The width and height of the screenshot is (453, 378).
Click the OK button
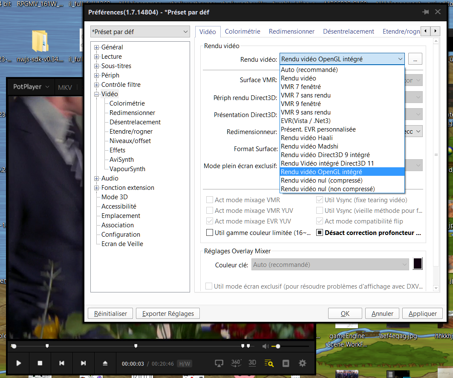[x=345, y=313]
